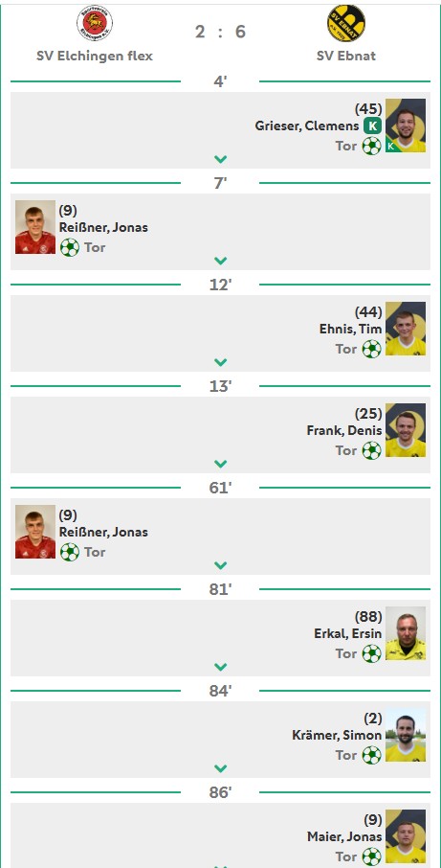Click the SV Elchingen club crest

(x=95, y=23)
